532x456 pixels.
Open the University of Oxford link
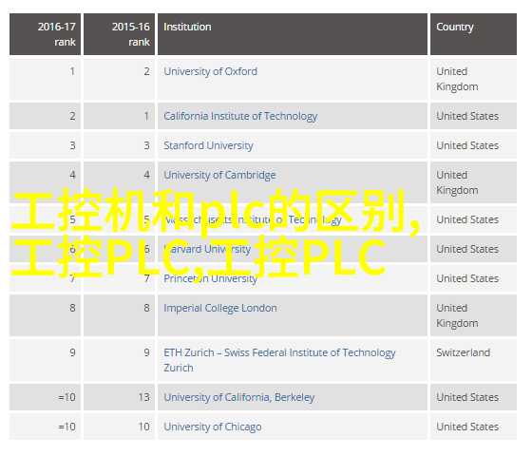(x=210, y=71)
